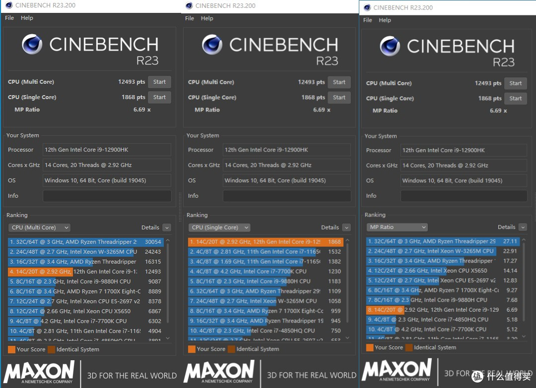The height and width of the screenshot is (388, 536).
Task: Select Threadripper row with MP ratio 27.11
Action: (443, 241)
